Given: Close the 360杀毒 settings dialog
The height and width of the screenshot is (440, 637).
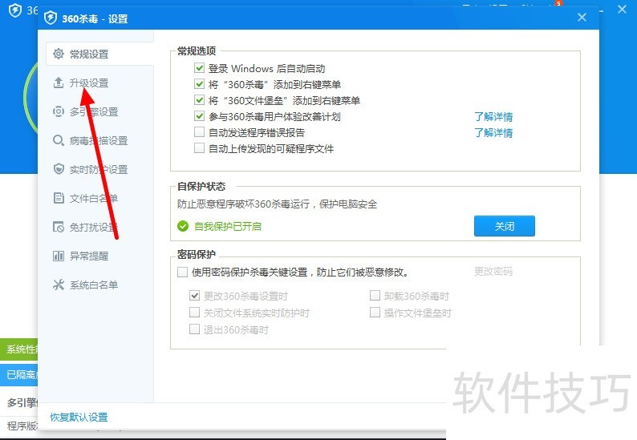Looking at the screenshot, I should [582, 18].
